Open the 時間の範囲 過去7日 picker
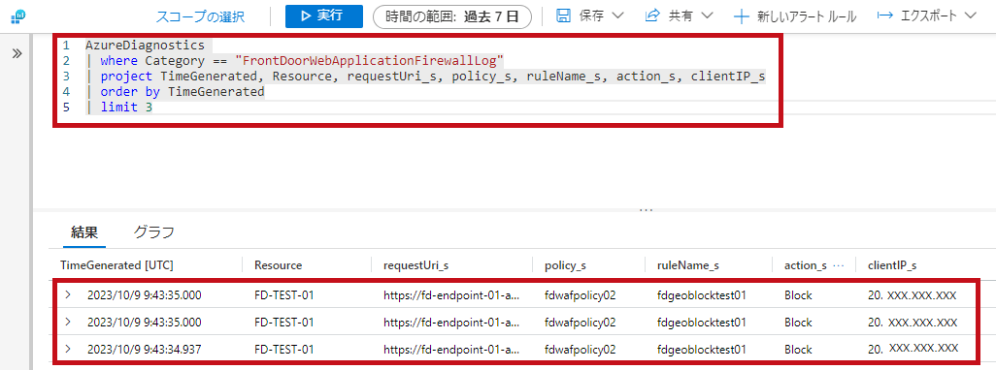This screenshot has width=996, height=370. (452, 16)
